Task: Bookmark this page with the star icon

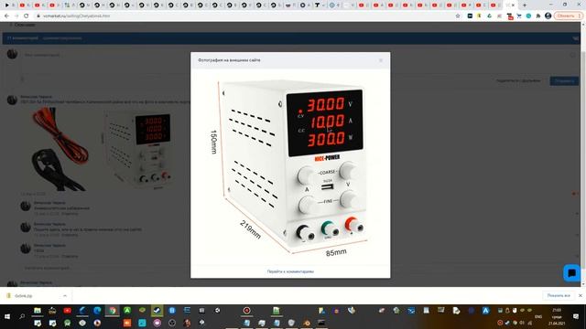Action: click(x=458, y=16)
